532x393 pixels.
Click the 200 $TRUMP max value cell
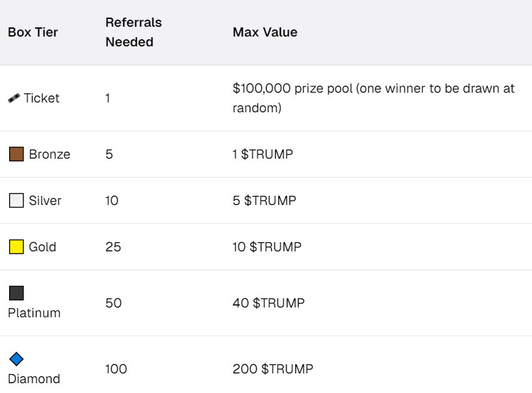(273, 369)
